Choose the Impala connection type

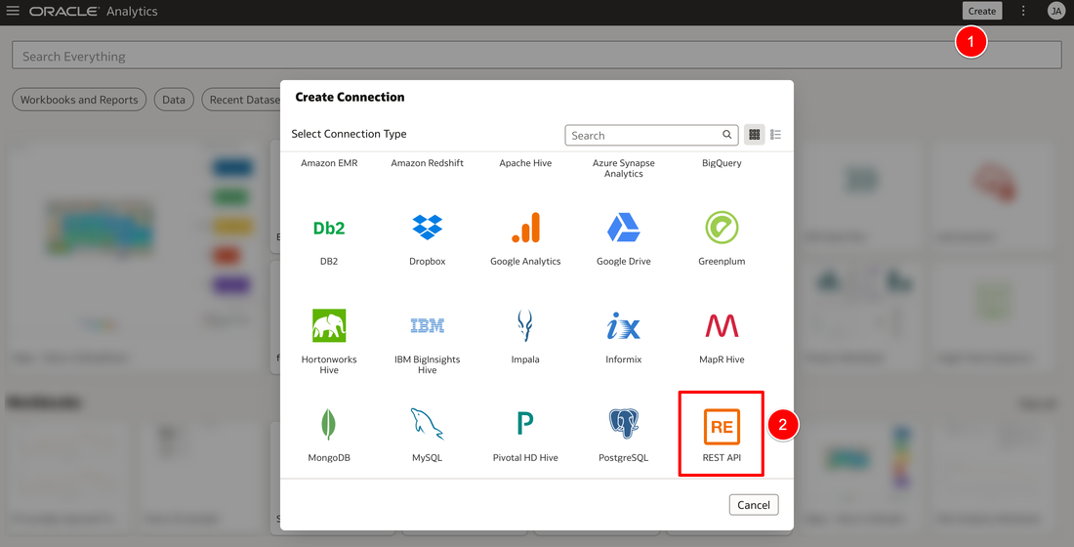pyautogui.click(x=525, y=336)
